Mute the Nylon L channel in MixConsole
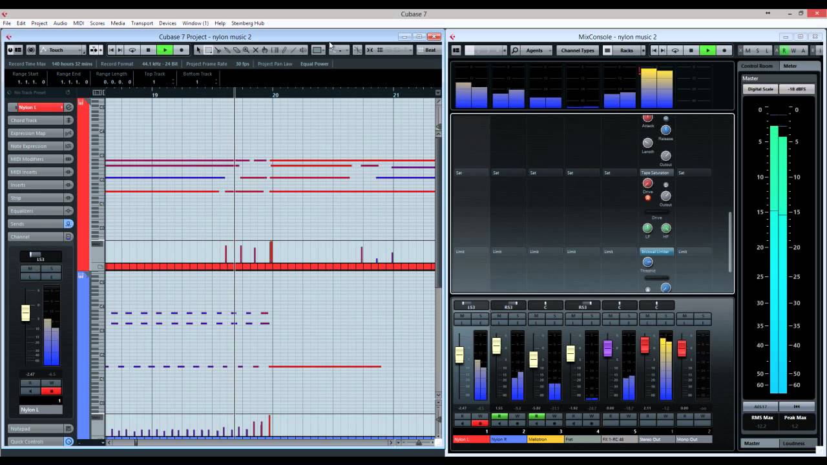Image resolution: width=827 pixels, height=465 pixels. point(461,315)
